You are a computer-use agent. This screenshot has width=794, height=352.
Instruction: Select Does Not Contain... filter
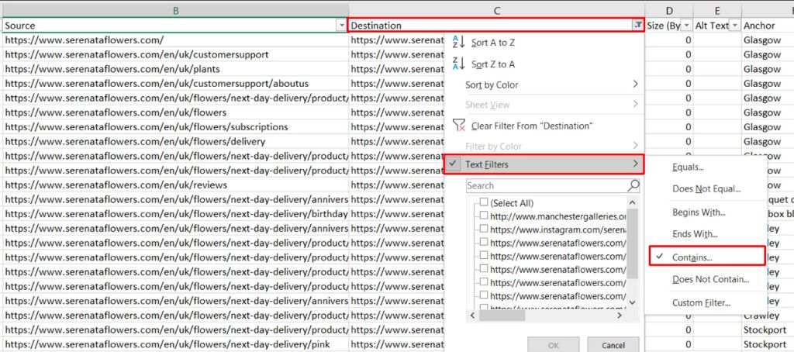tap(710, 279)
